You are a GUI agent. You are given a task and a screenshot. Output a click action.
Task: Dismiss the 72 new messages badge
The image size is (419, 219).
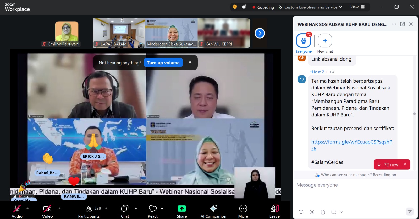click(405, 164)
